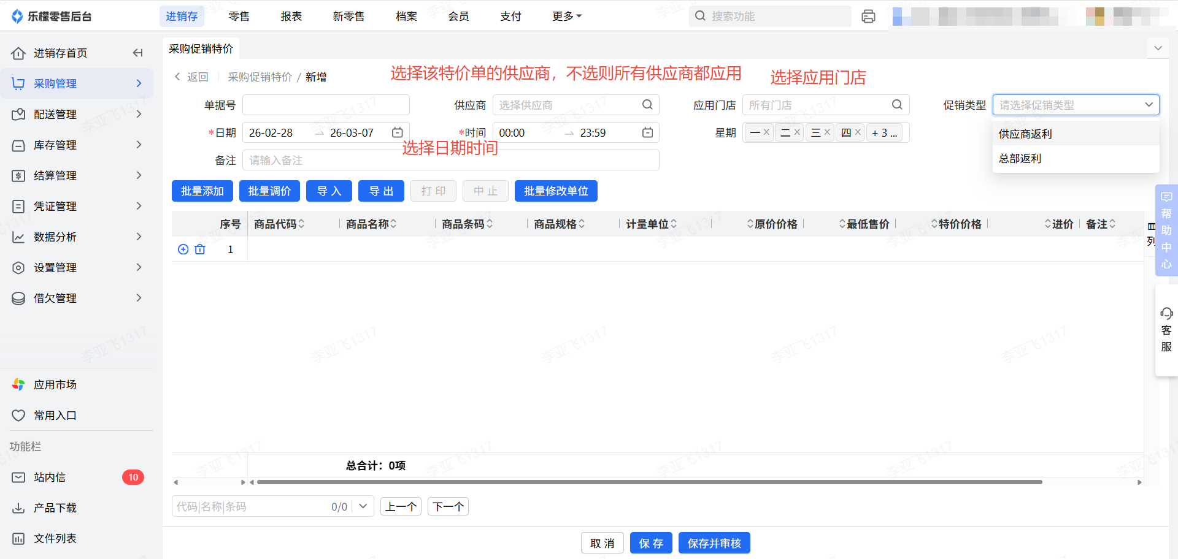Sort by 计量单位 column arrows
Image resolution: width=1178 pixels, height=559 pixels.
[674, 224]
